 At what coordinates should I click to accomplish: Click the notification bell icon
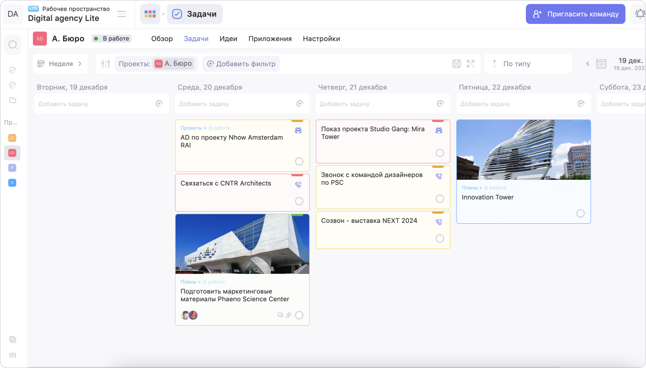pyautogui.click(x=640, y=14)
